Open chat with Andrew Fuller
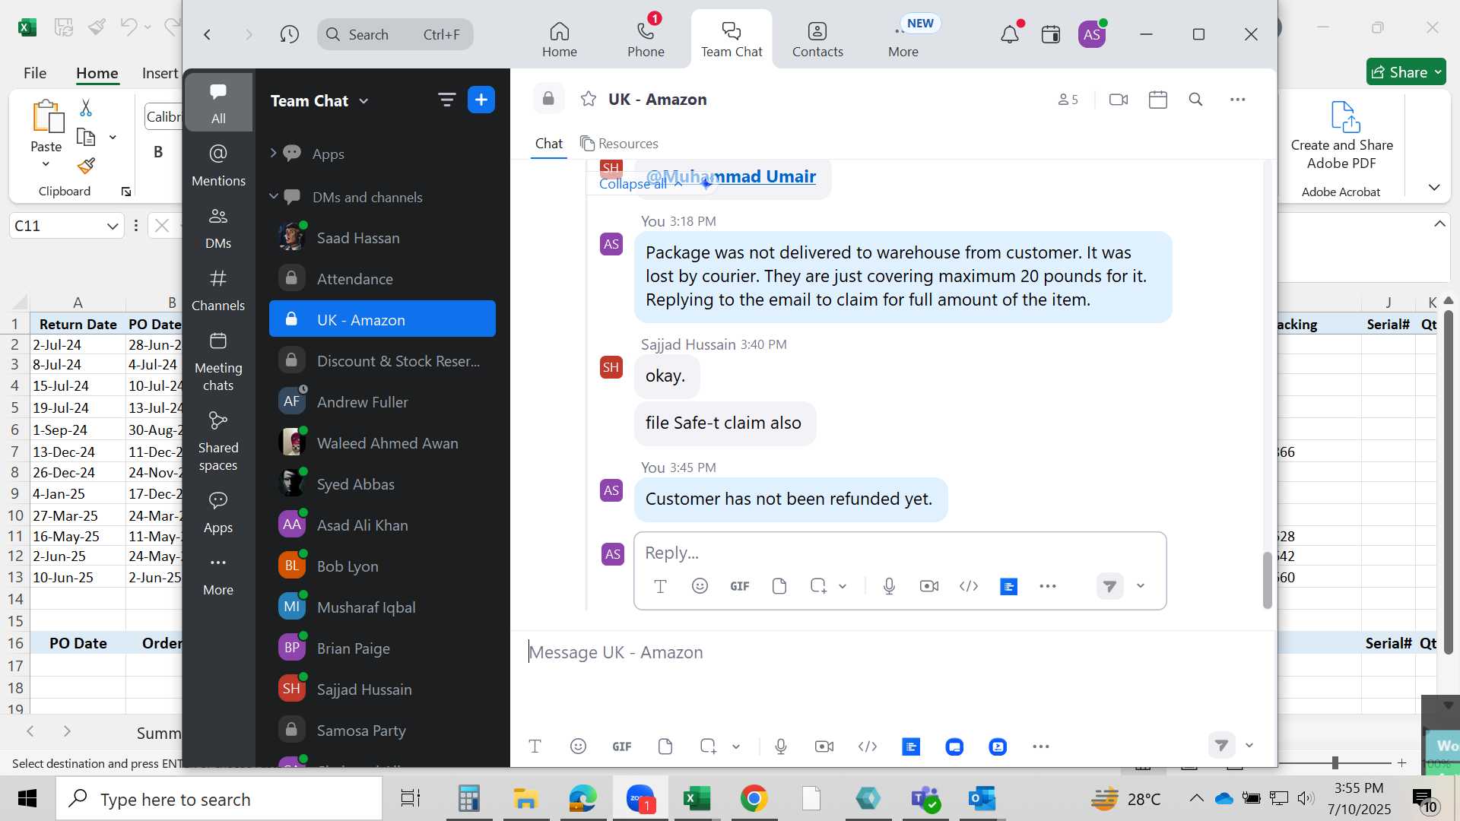The image size is (1460, 821). tap(382, 402)
